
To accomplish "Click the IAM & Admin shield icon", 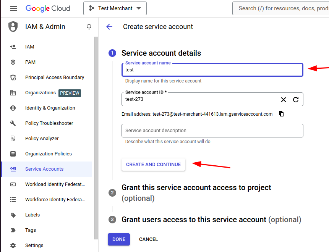I will [x=13, y=27].
